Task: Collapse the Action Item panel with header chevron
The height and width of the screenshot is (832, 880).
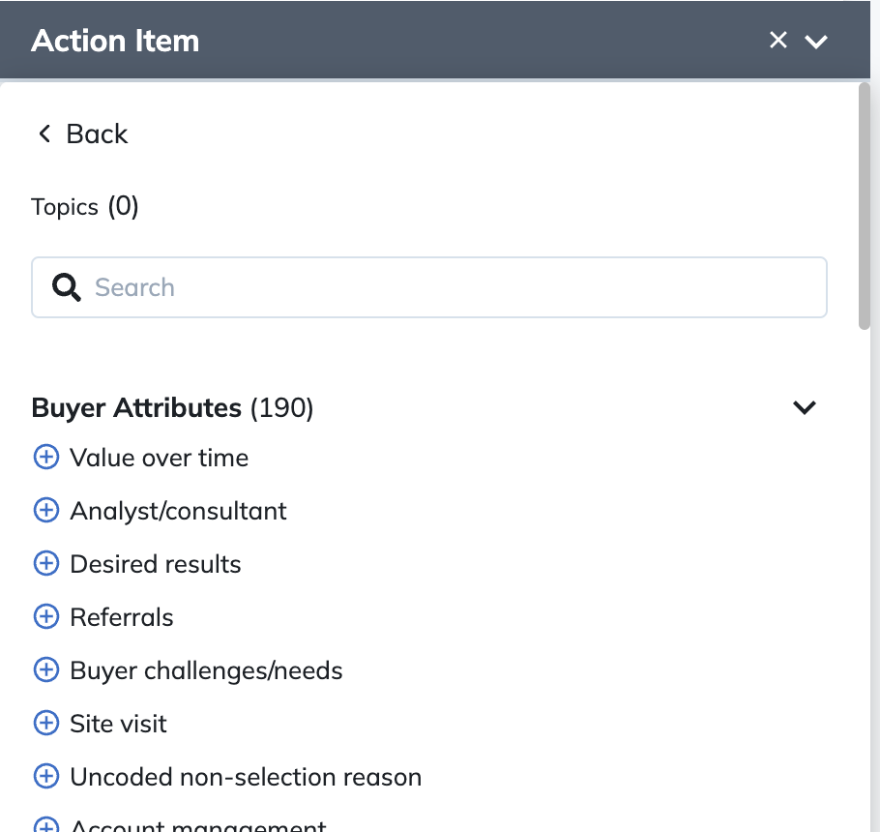Action: [815, 42]
